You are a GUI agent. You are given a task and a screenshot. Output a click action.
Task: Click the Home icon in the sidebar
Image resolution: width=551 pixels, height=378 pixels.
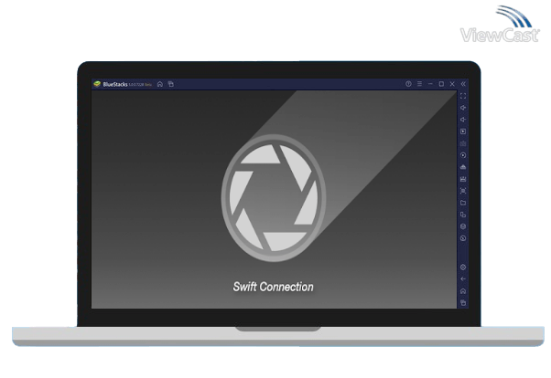(x=463, y=291)
